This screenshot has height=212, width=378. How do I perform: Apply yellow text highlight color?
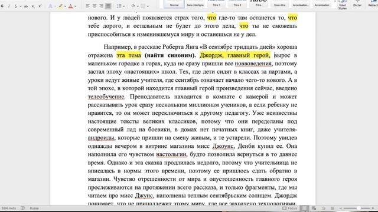60,6
